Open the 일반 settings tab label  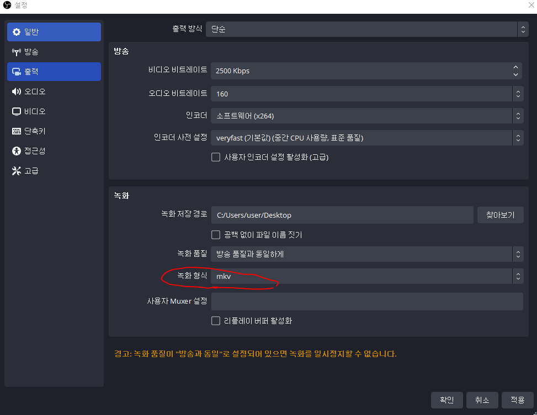[31, 32]
